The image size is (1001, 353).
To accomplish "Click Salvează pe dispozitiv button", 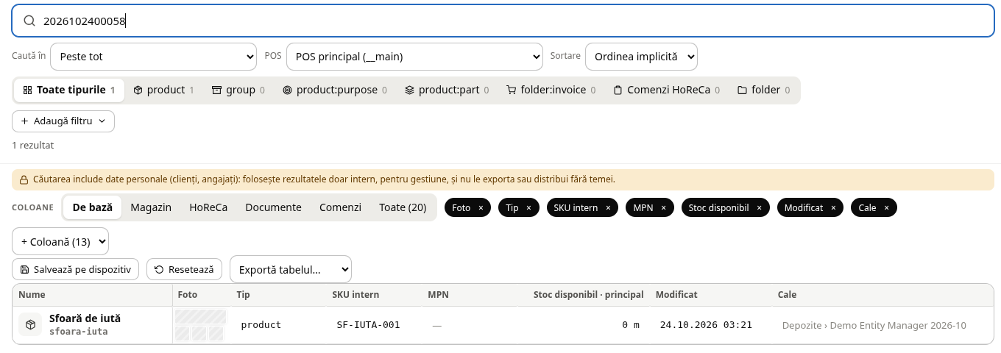I will click(76, 269).
